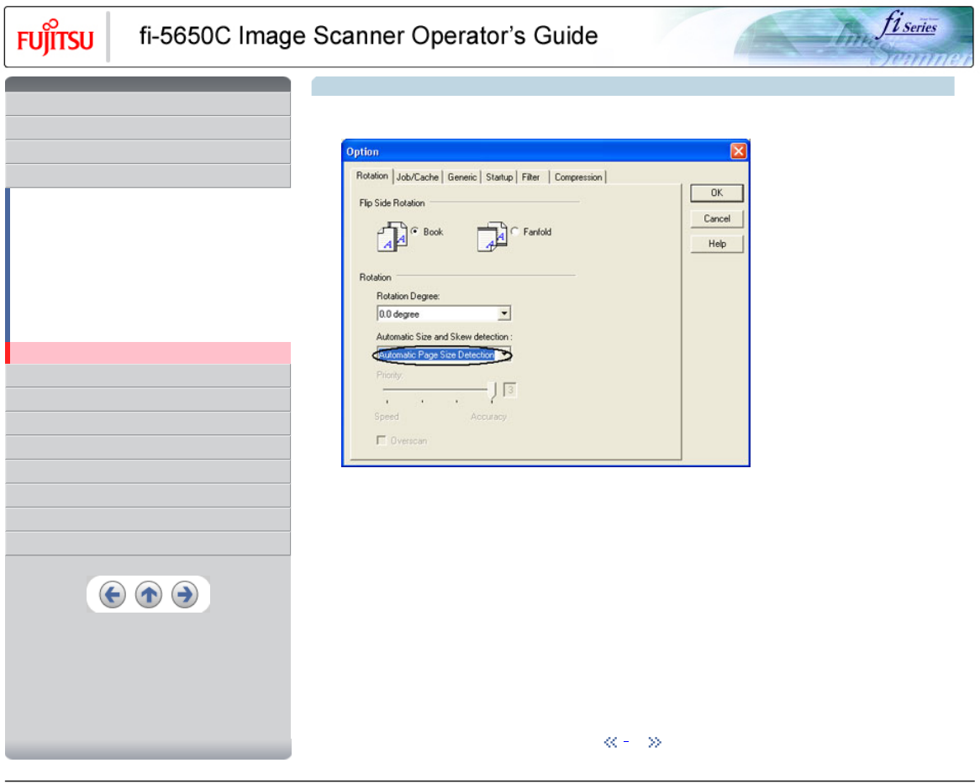
Task: Click the OK button
Action: click(717, 193)
